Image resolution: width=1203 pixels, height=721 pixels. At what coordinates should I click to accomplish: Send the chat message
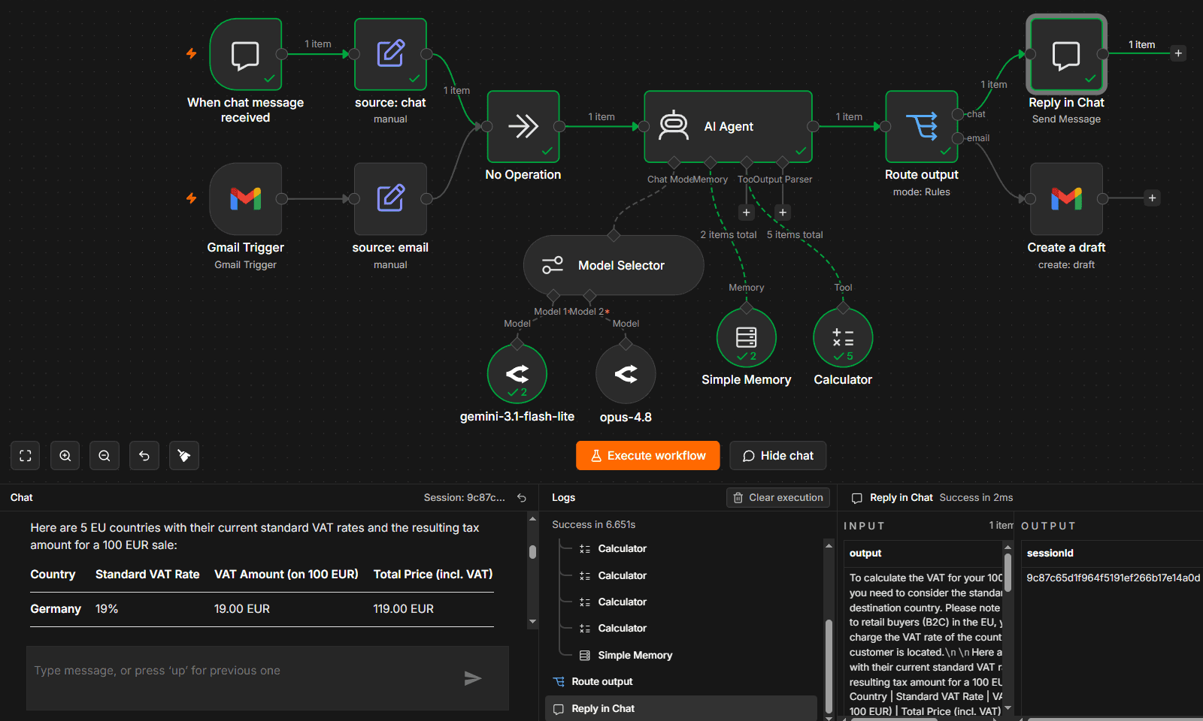pyautogui.click(x=473, y=678)
